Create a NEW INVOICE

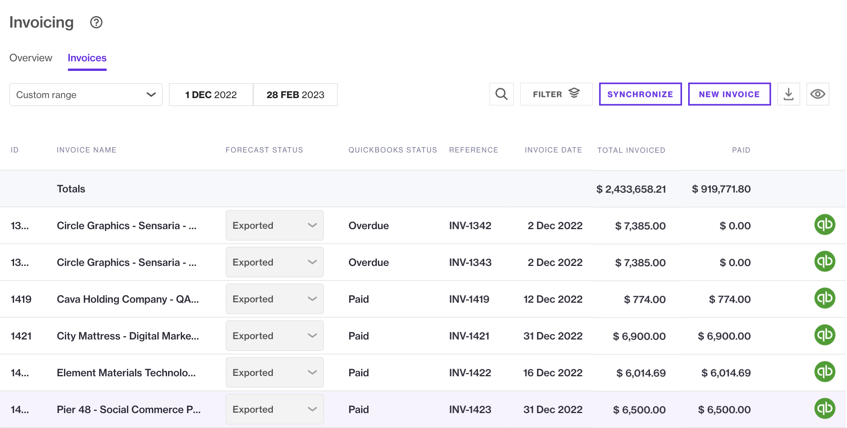click(x=729, y=94)
